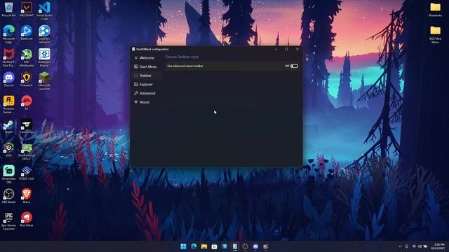This screenshot has width=449, height=252.
Task: Select the Steam desktop shortcut
Action: pyautogui.click(x=8, y=126)
